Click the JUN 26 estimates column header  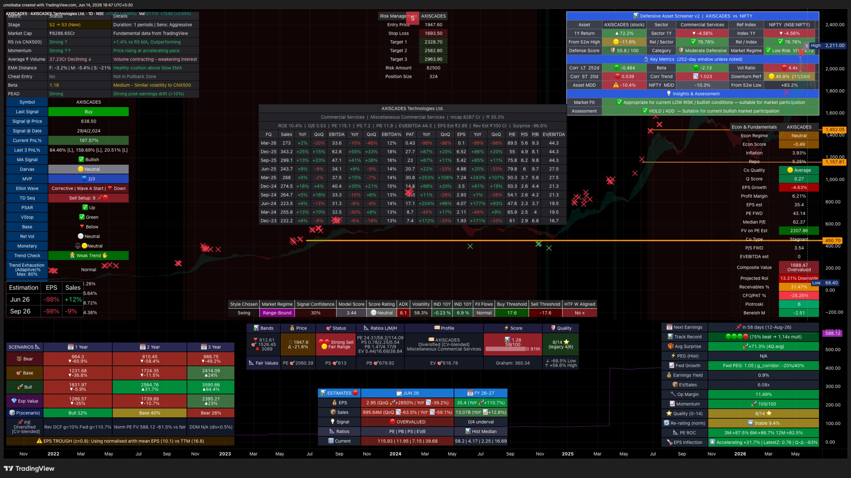pyautogui.click(x=407, y=393)
